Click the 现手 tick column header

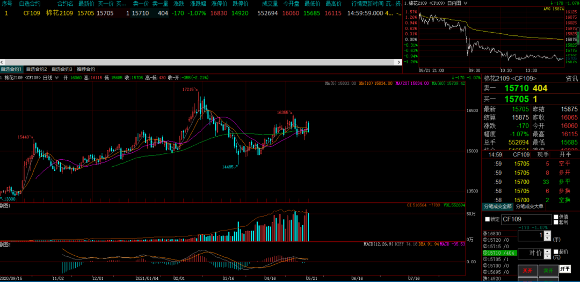(543, 154)
